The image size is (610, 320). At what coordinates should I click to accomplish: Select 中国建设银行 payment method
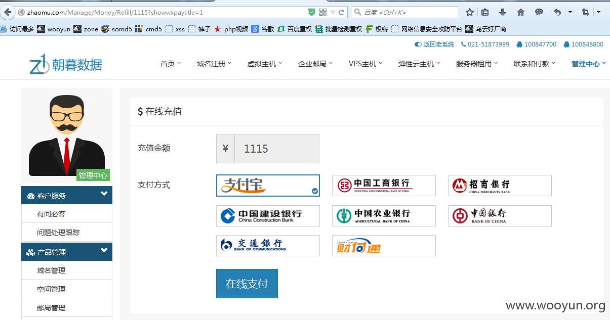[268, 216]
